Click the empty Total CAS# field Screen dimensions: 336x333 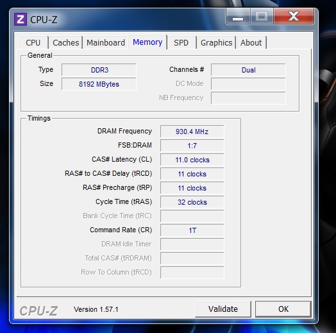(192, 259)
